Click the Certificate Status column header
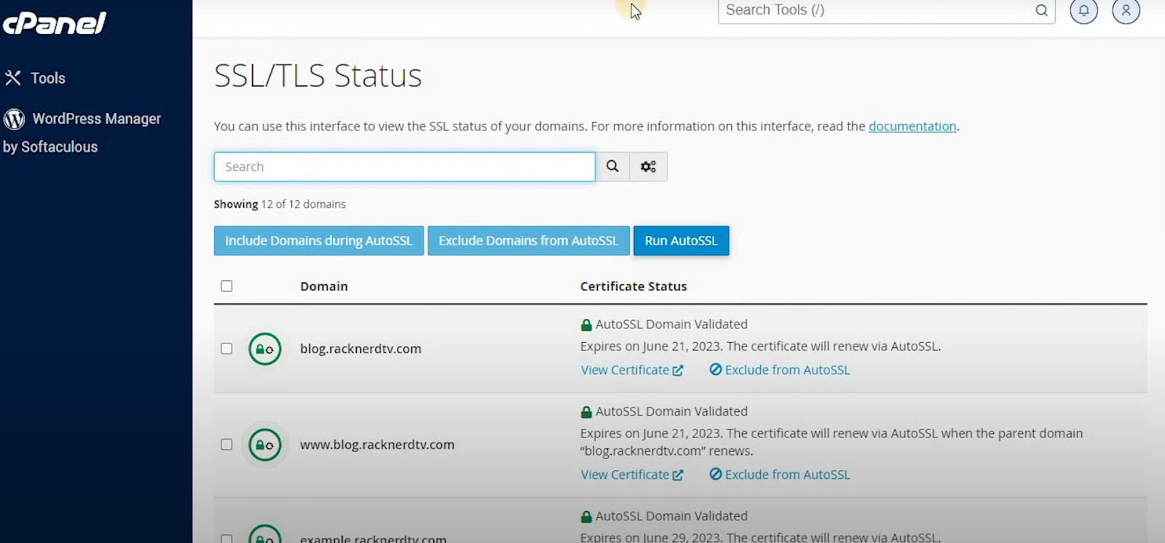 pyautogui.click(x=633, y=286)
